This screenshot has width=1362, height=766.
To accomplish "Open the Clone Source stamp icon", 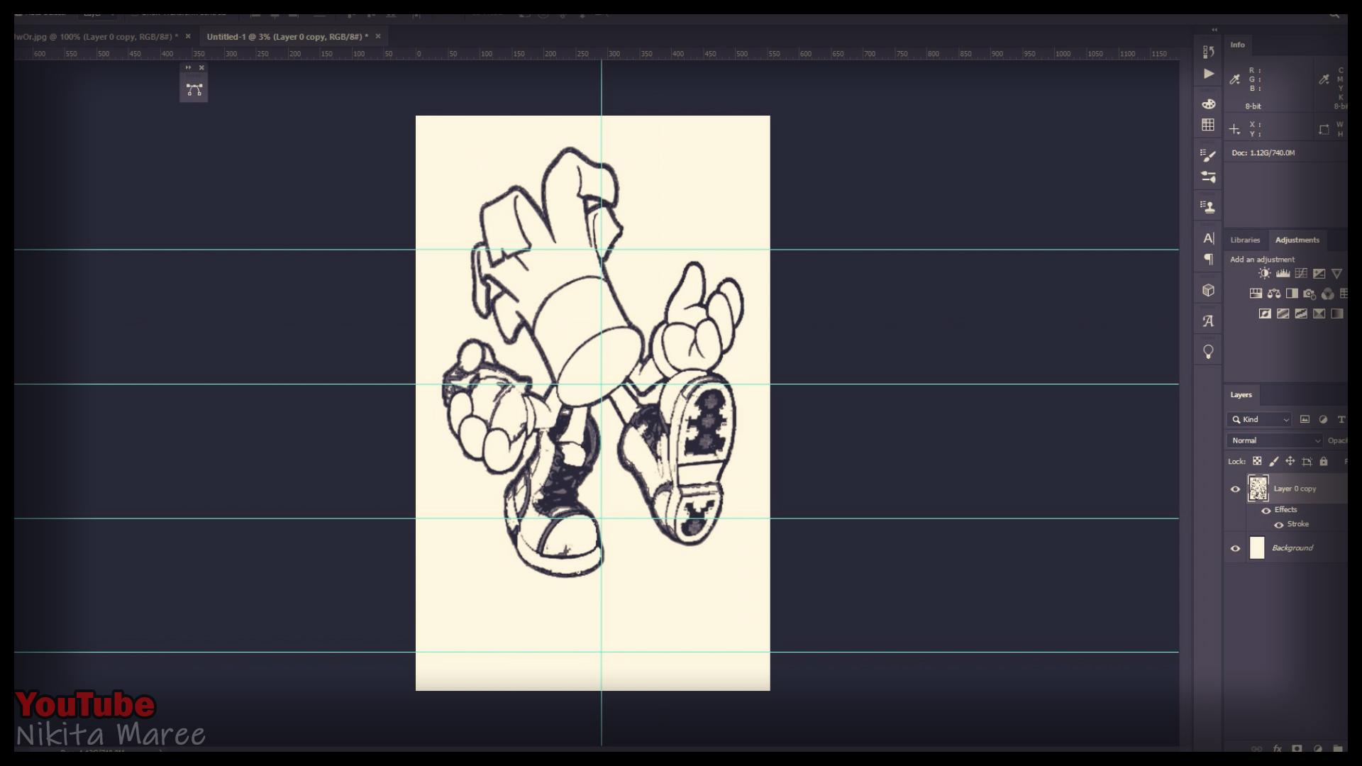I will [x=1208, y=207].
